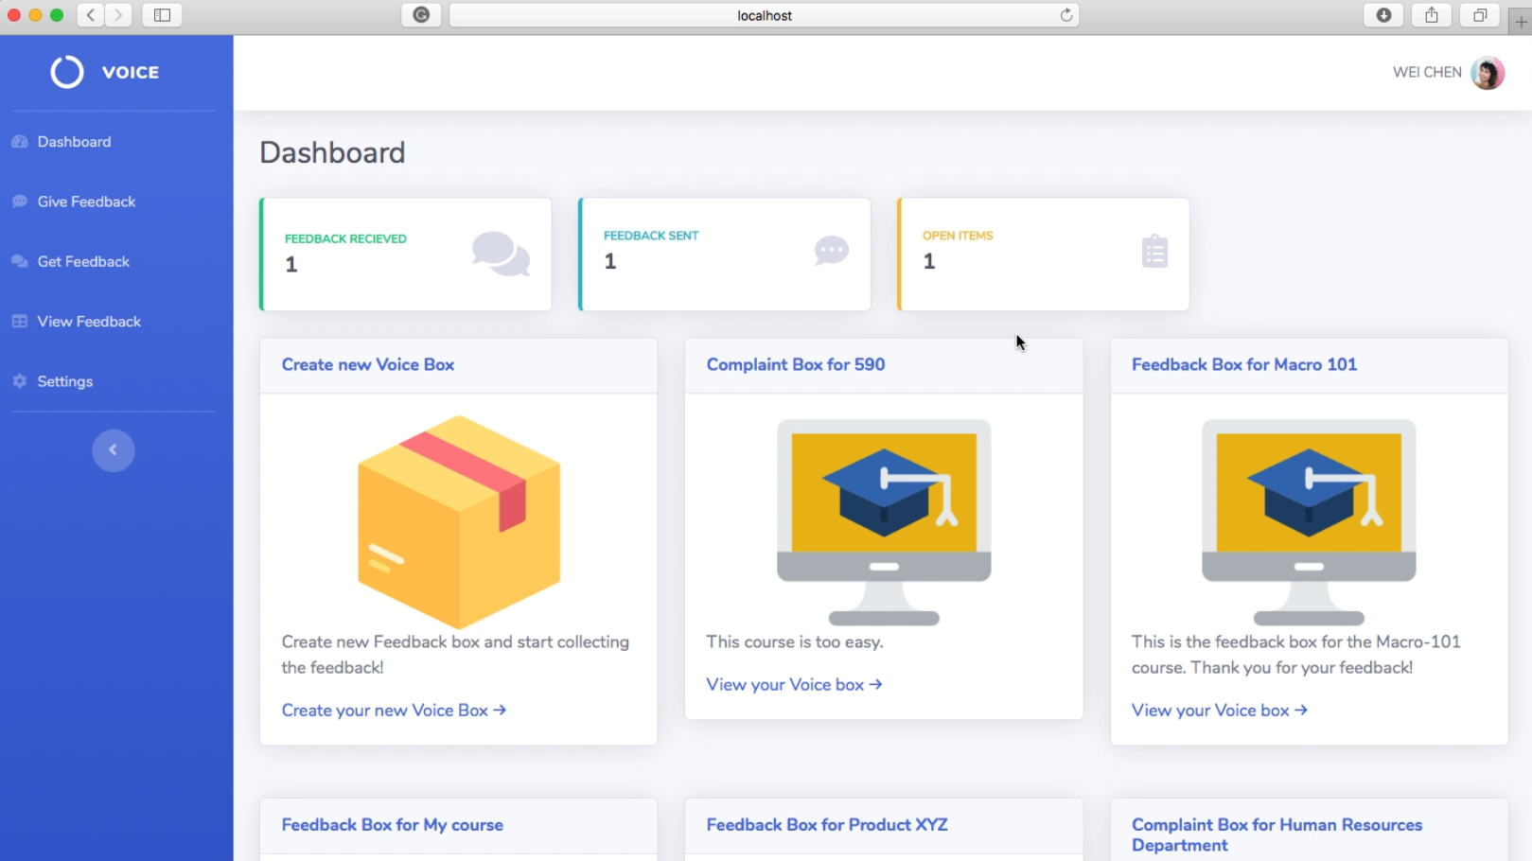Viewport: 1532px width, 861px height.
Task: Open a new tab with the plus button
Action: click(1521, 22)
